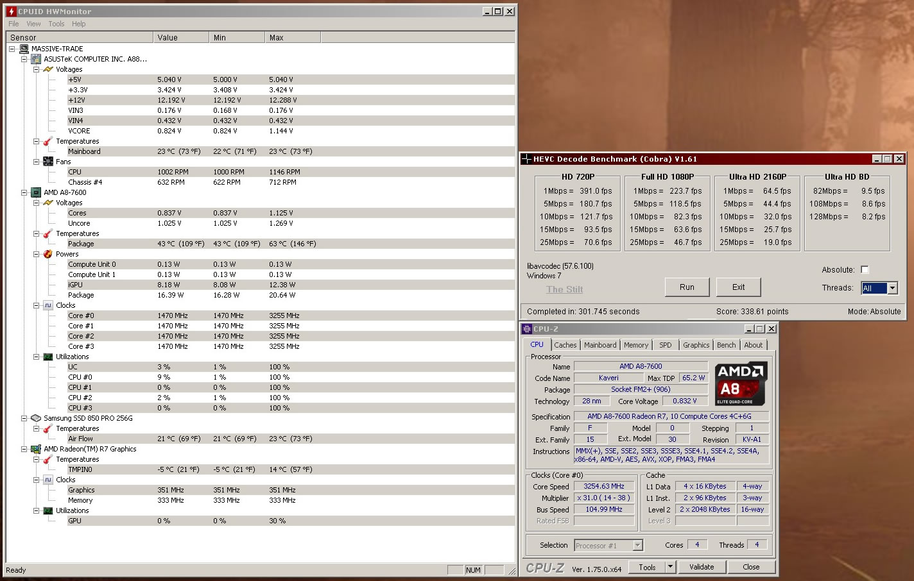
Task: Enable the Absolute checkbox in HEVC benchmark
Action: [865, 269]
